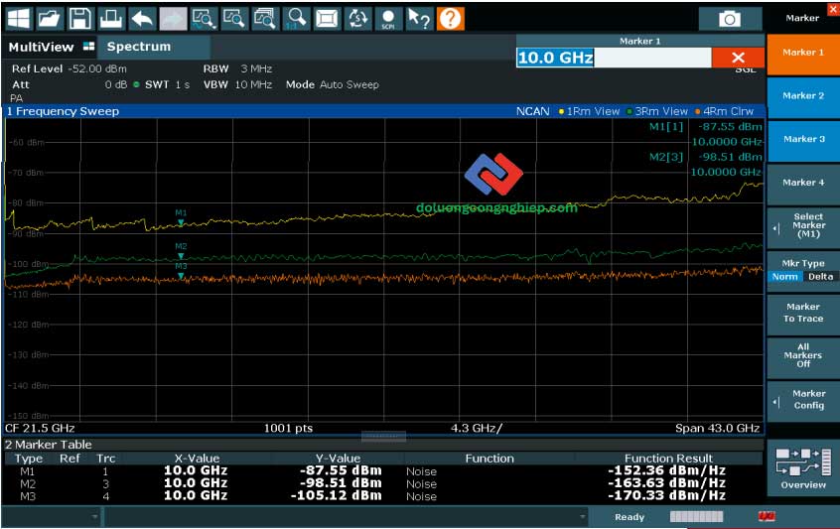
Task: Click the sequencer circular arrows icon
Action: [357, 19]
